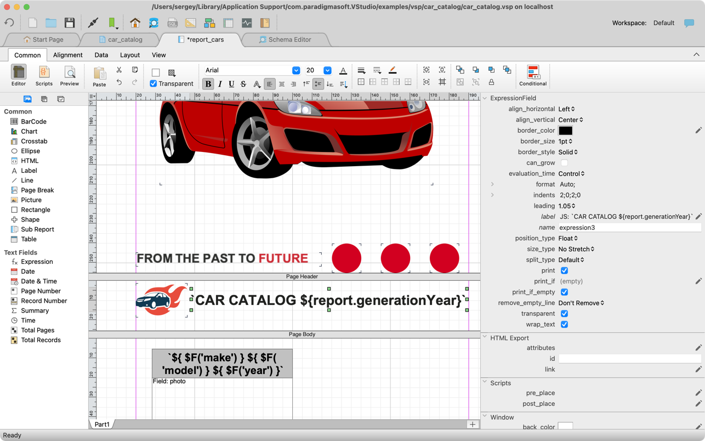705x441 pixels.
Task: Switch to the Schema Editor tab
Action: point(285,39)
